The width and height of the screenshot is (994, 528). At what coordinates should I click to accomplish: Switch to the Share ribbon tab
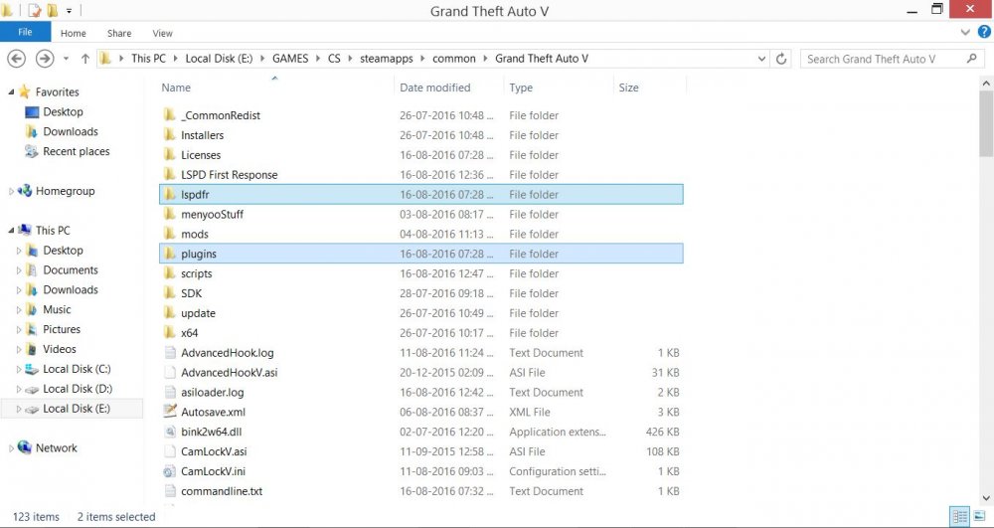[119, 33]
